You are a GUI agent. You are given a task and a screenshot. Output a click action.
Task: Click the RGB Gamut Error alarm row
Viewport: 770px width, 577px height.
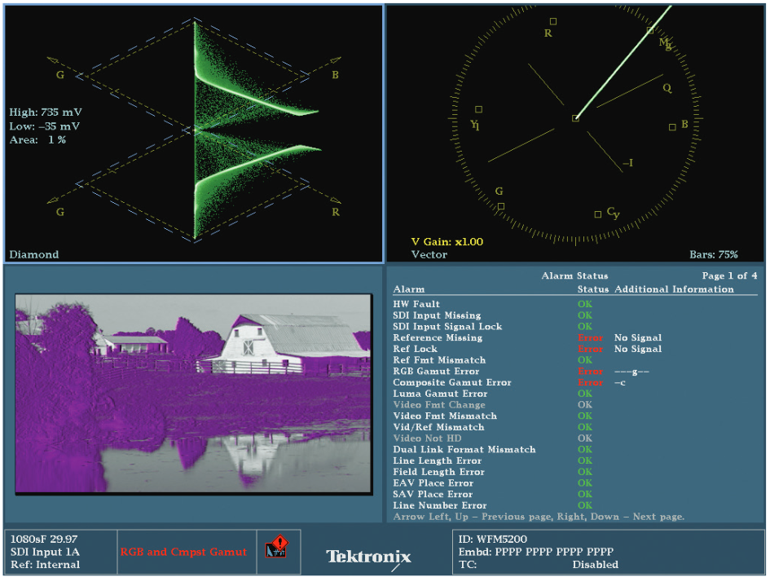pos(574,372)
